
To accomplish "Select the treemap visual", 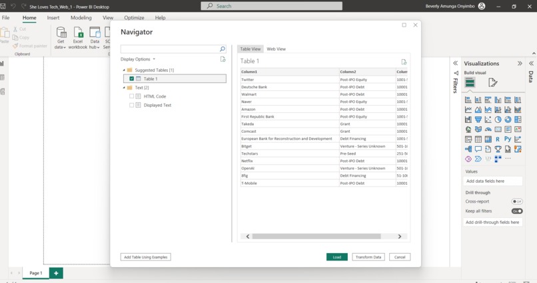I will point(518,120).
